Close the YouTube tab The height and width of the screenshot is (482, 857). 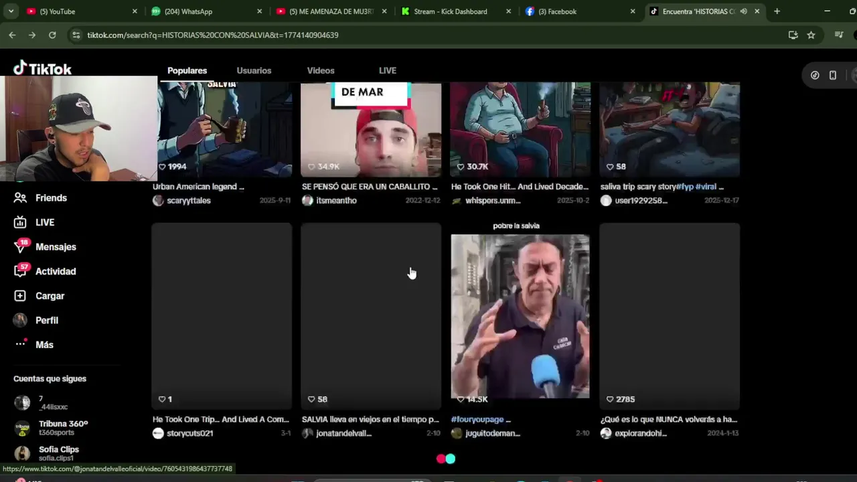click(x=135, y=11)
